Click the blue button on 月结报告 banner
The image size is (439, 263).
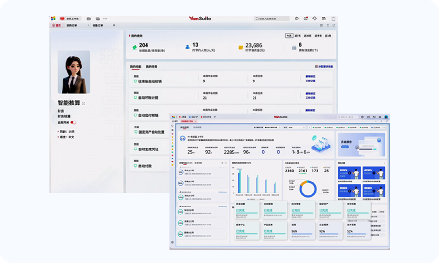click(x=345, y=147)
